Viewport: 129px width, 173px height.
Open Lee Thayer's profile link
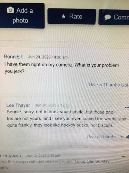click(18, 105)
